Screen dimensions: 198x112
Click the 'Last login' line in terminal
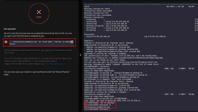pos(112,101)
